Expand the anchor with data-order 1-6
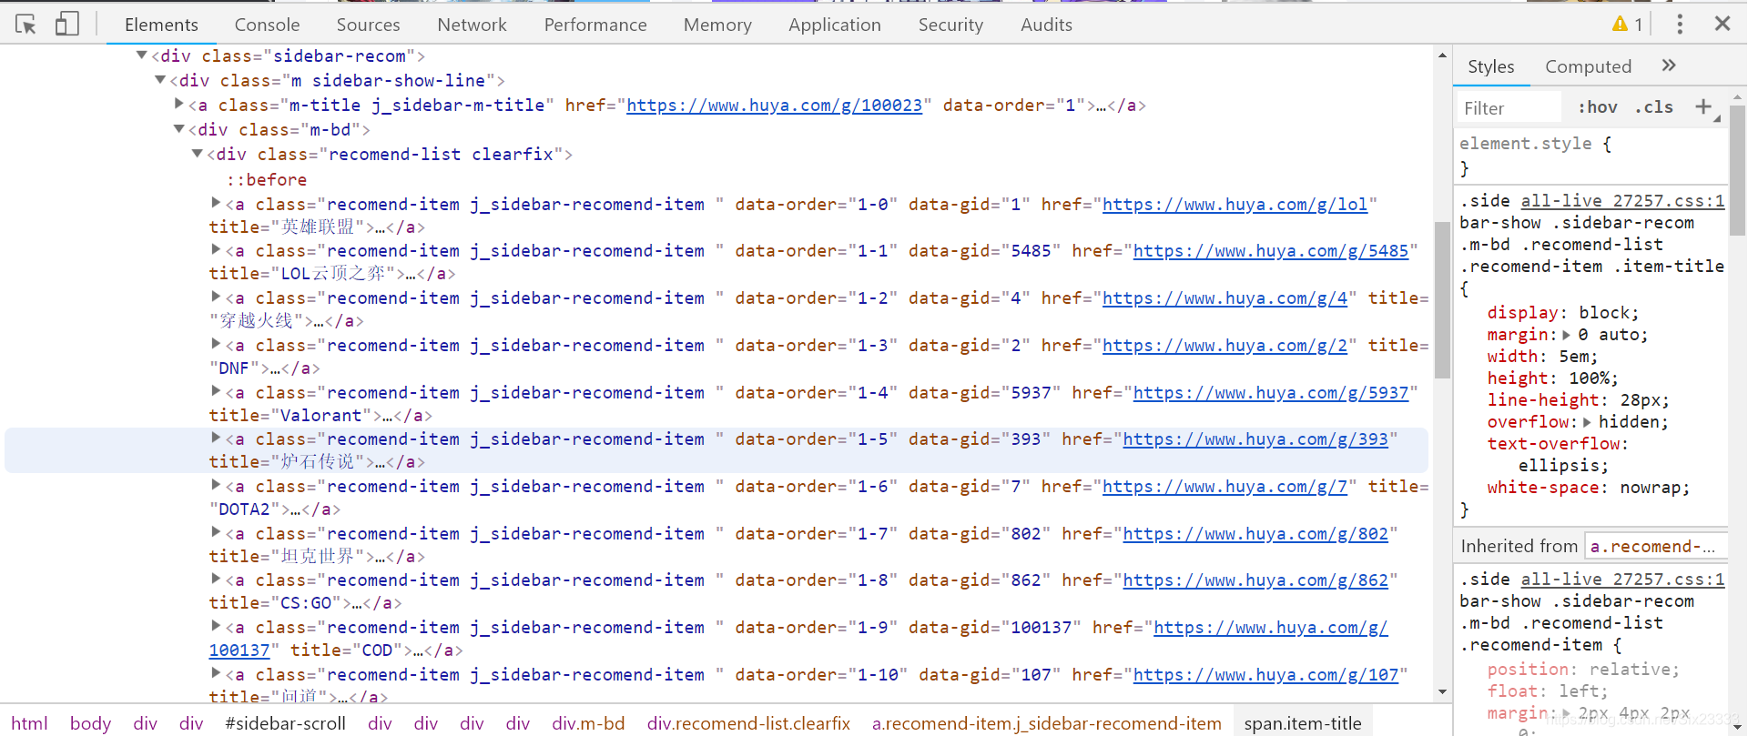Viewport: 1748px width, 736px height. [217, 484]
